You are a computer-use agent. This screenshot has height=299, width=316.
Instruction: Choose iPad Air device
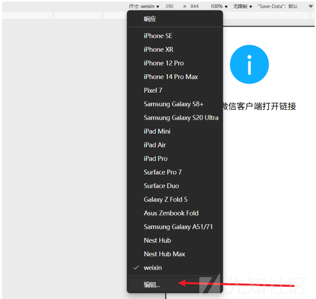pos(175,145)
